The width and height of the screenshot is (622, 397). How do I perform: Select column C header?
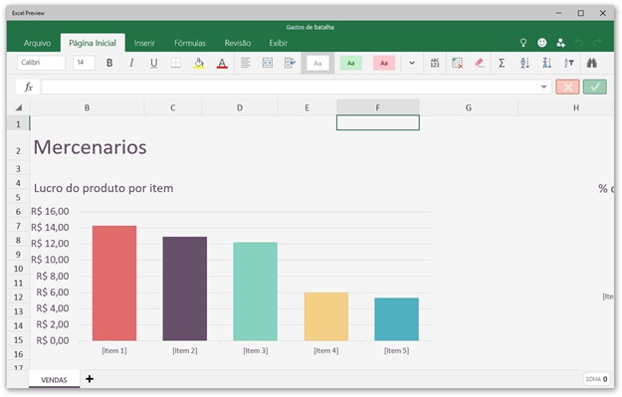[172, 107]
